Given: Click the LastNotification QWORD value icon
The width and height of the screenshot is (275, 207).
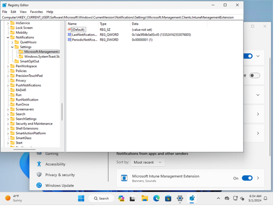Looking at the screenshot, I should click(x=70, y=34).
